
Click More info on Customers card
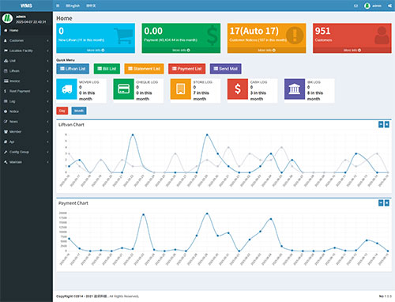(x=352, y=50)
